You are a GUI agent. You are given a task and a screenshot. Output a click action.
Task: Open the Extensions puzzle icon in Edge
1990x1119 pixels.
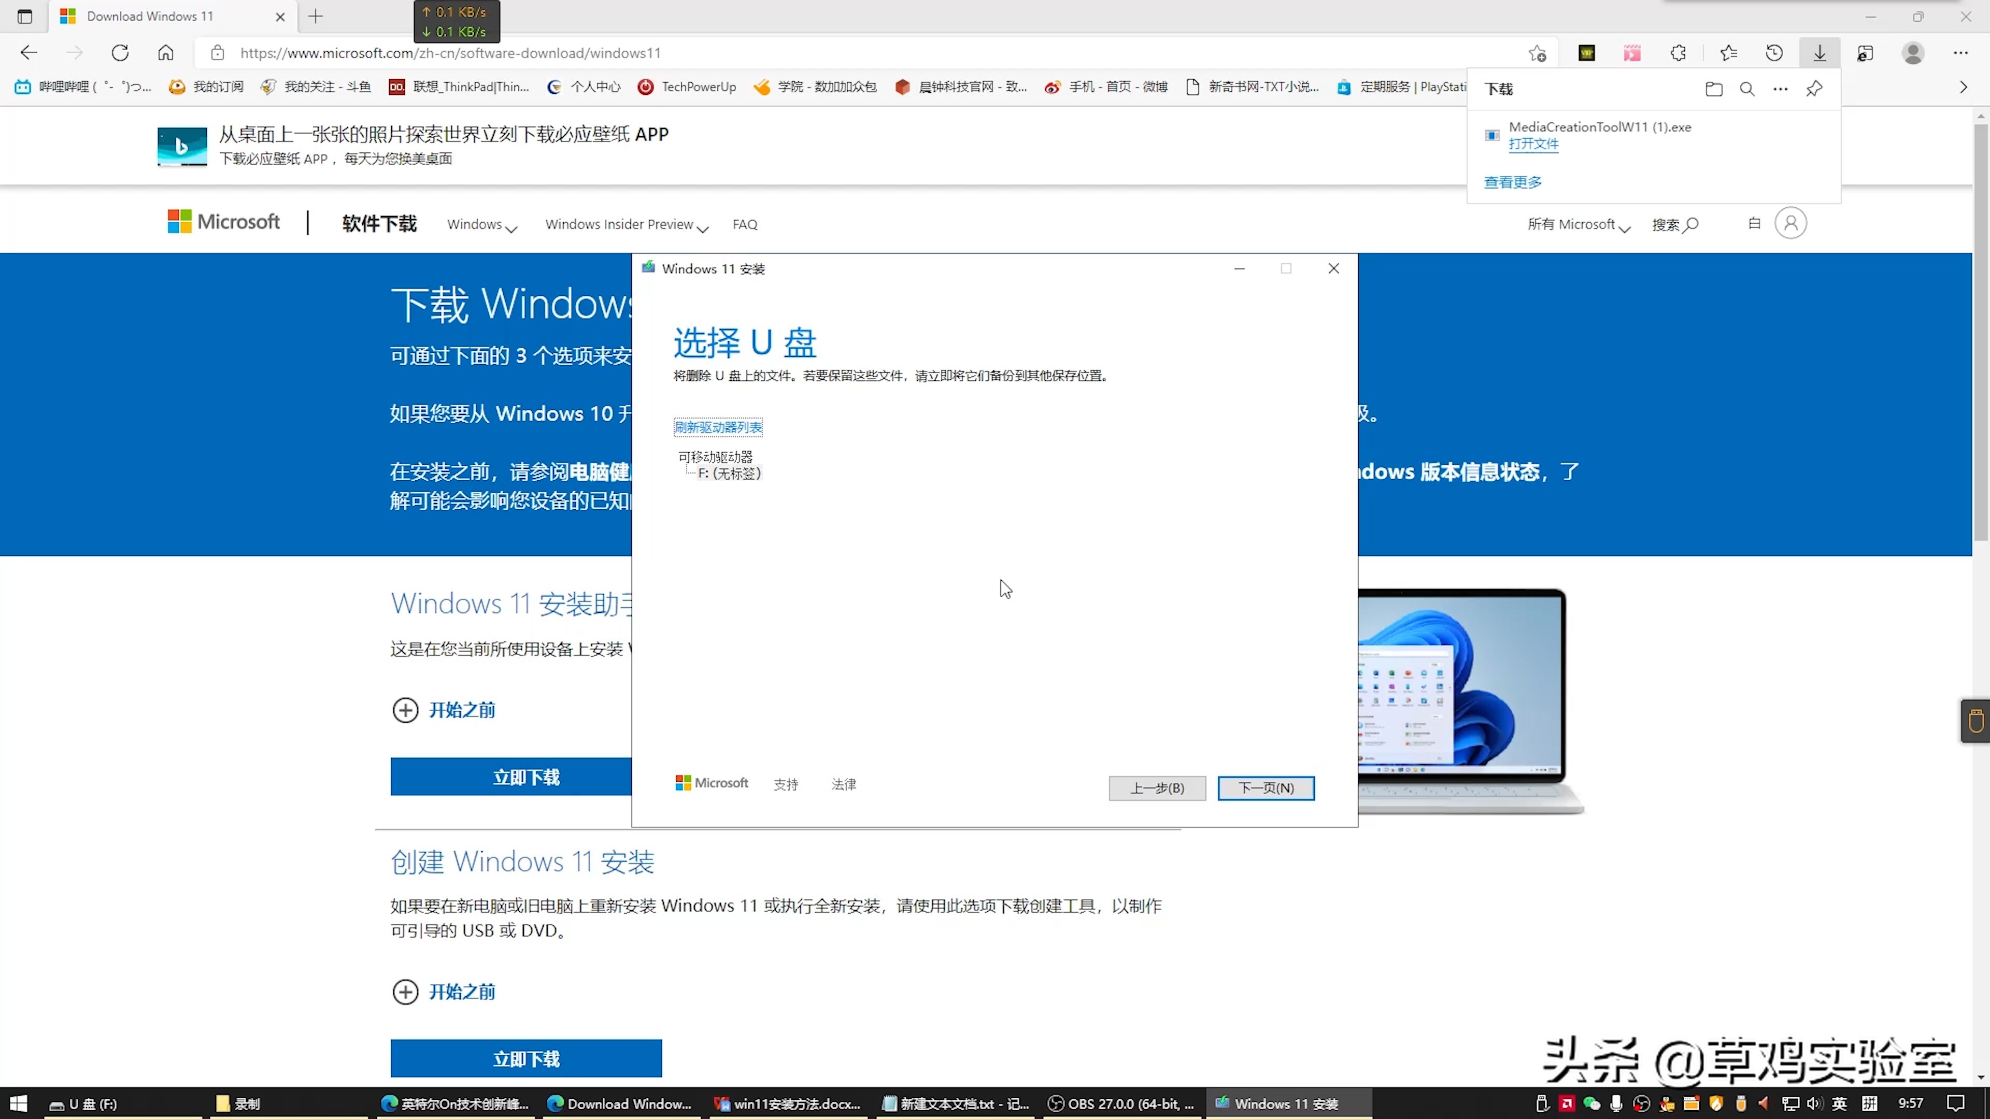[x=1678, y=52]
